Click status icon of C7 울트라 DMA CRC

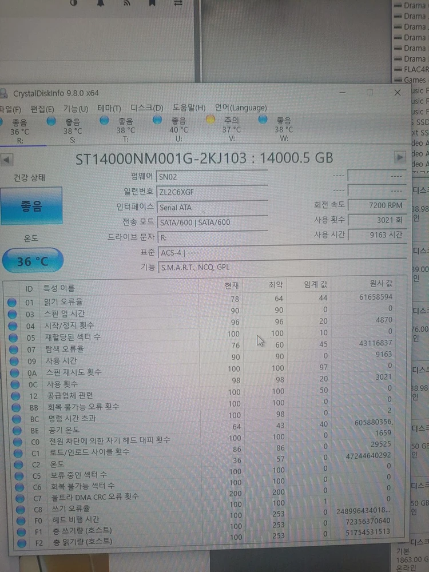[20, 499]
